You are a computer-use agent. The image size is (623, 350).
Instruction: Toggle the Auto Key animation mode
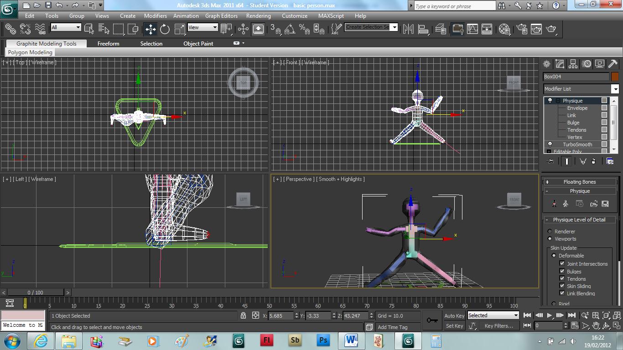(454, 315)
